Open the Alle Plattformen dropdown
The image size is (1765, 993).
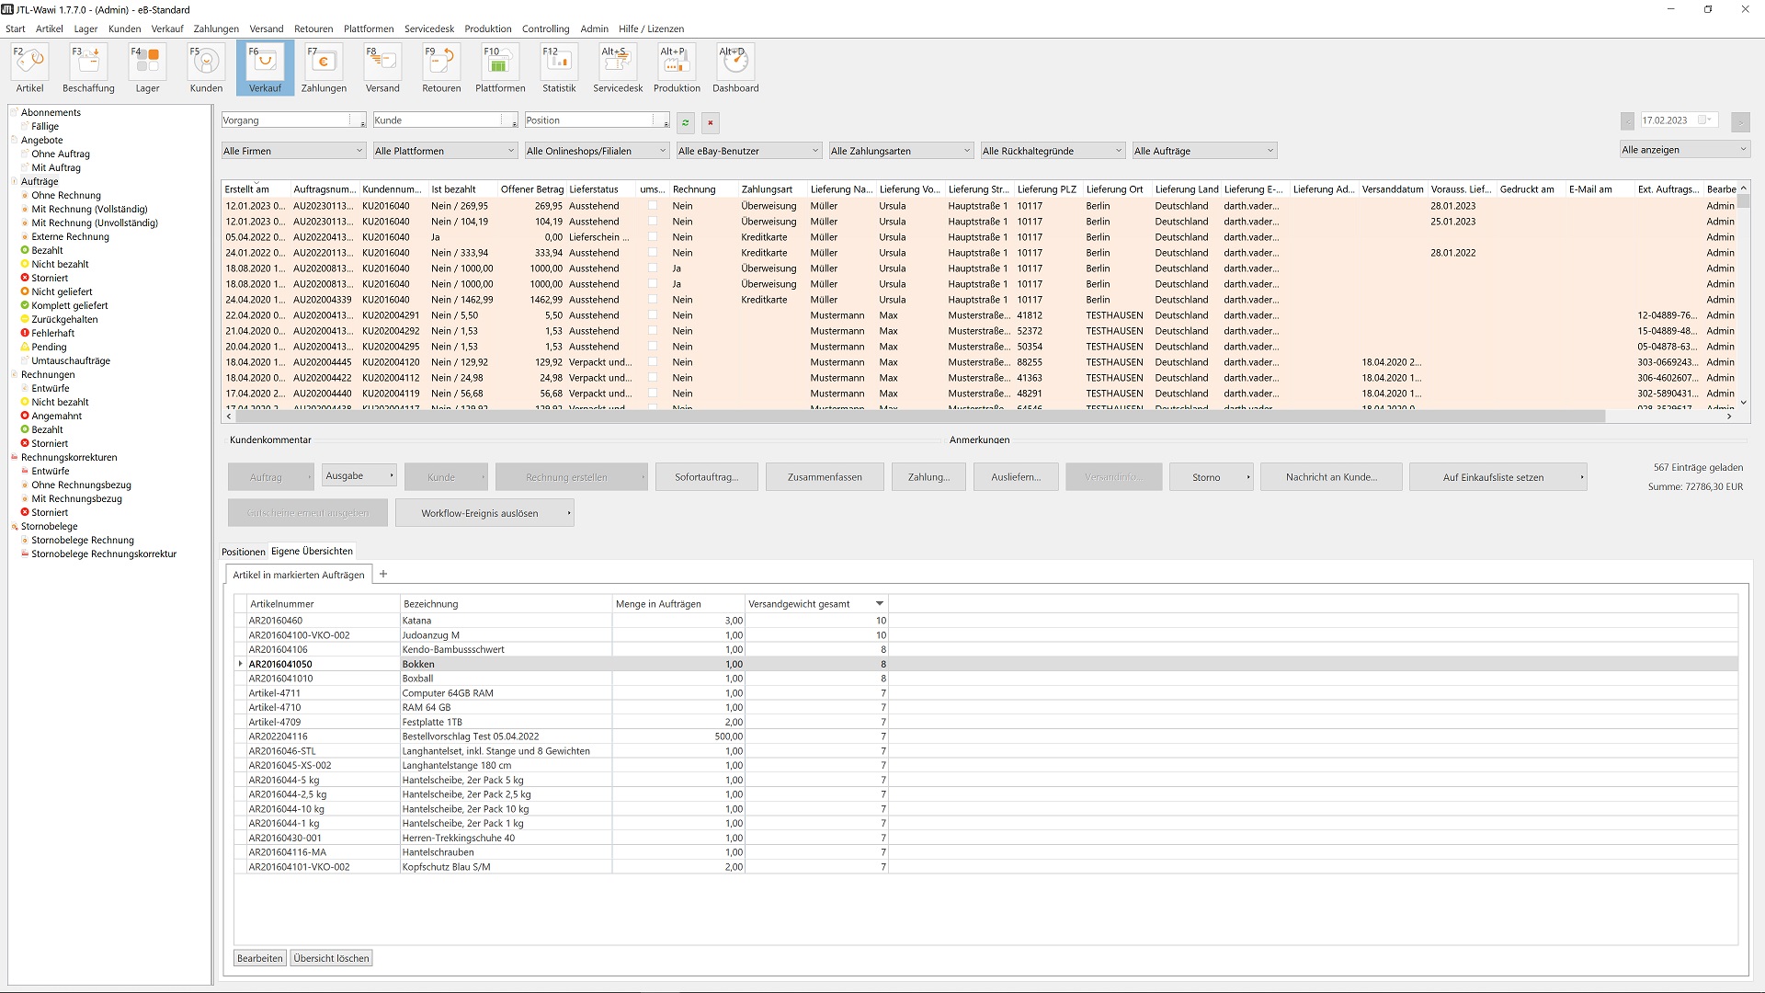[x=445, y=151]
